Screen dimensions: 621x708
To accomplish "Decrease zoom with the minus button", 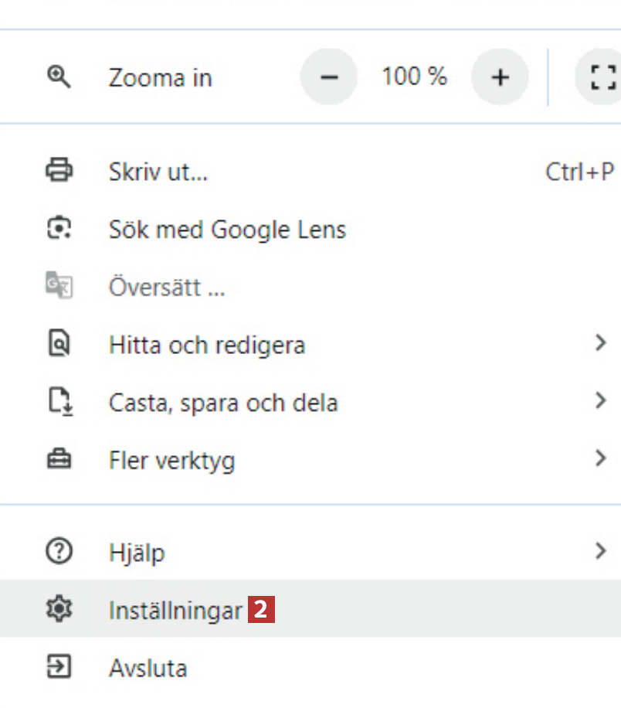I will [329, 77].
